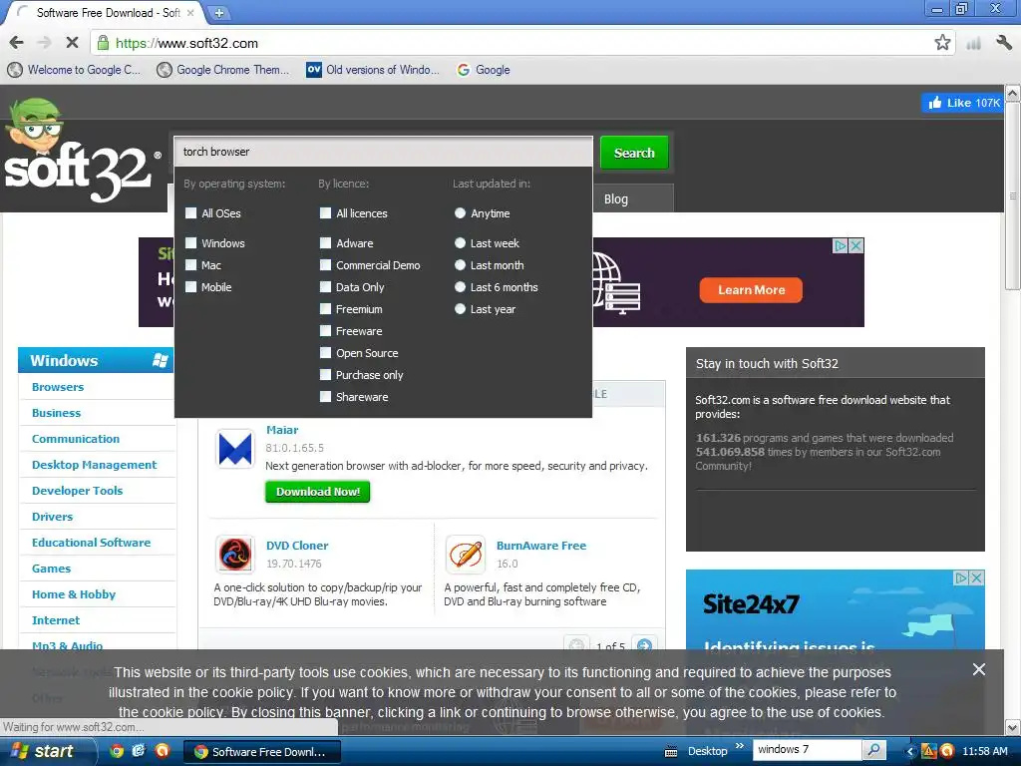Check the Adware licence checkbox
This screenshot has width=1021, height=766.
coord(326,243)
